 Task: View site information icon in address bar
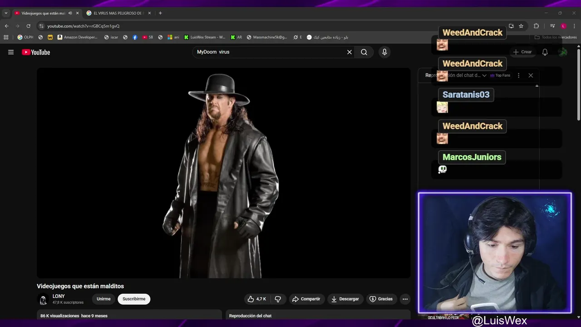point(41,26)
